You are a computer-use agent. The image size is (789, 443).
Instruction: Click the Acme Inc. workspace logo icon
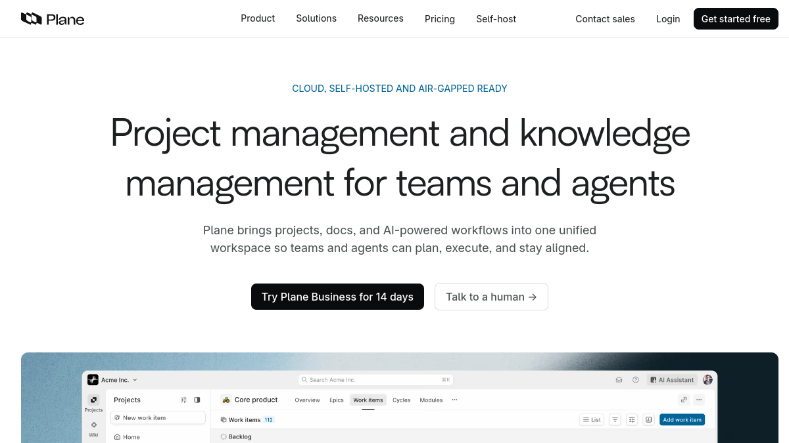[x=93, y=380]
